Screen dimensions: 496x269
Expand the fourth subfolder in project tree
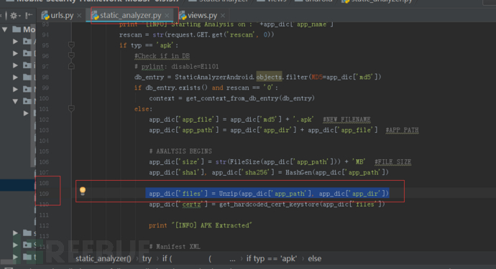point(15,77)
